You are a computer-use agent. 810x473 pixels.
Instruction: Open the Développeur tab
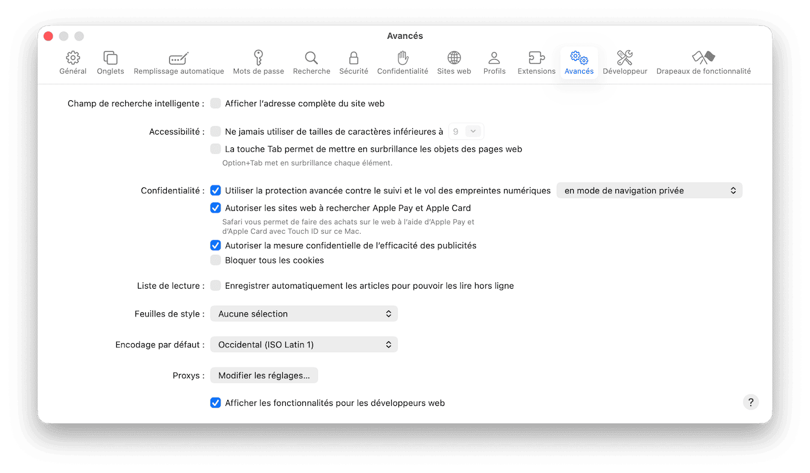(x=625, y=62)
